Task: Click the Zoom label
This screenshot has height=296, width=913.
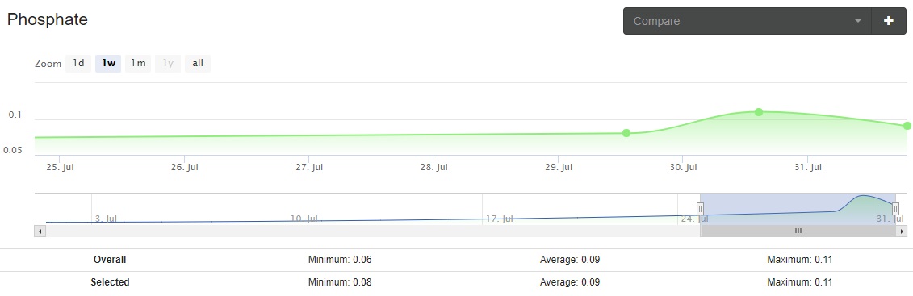Action: [48, 64]
